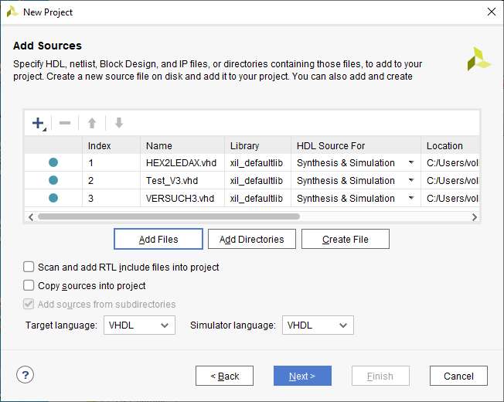Click the blue dot icon for VERSUCH3.vhd

(x=53, y=198)
